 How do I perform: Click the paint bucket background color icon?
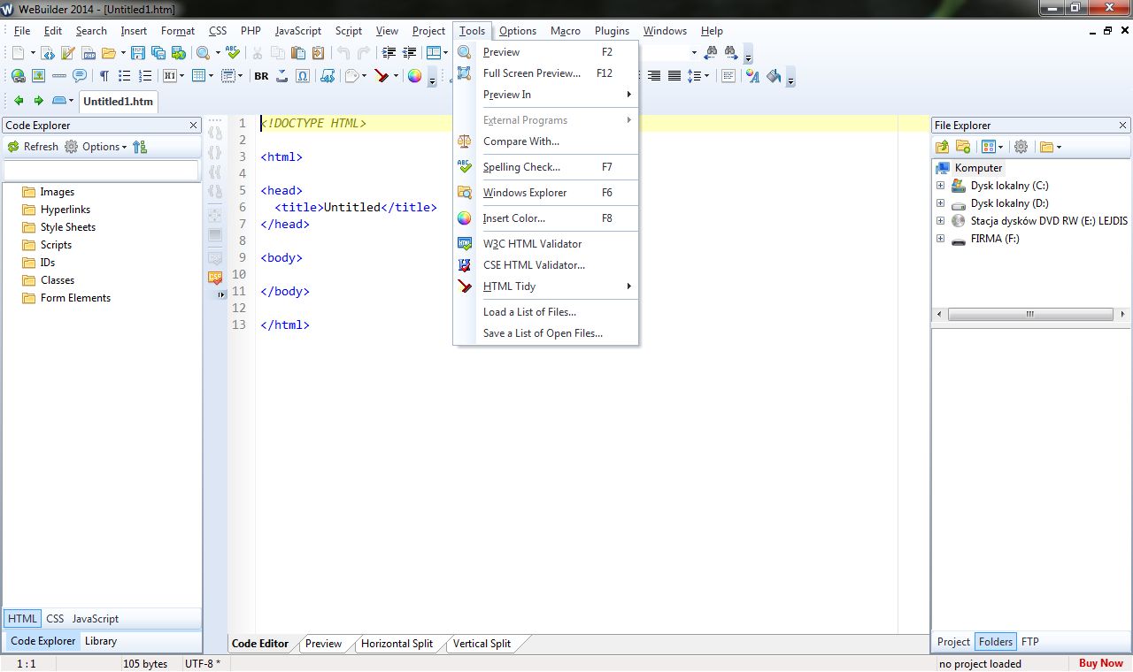click(775, 76)
